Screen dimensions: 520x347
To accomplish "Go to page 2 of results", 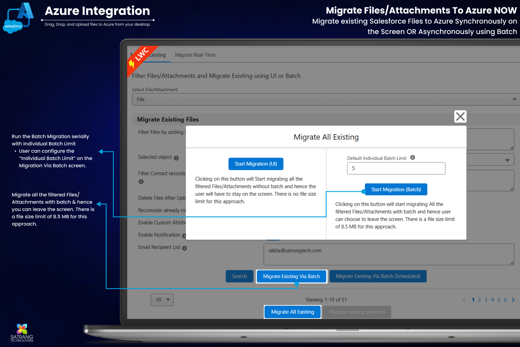I will [479, 300].
